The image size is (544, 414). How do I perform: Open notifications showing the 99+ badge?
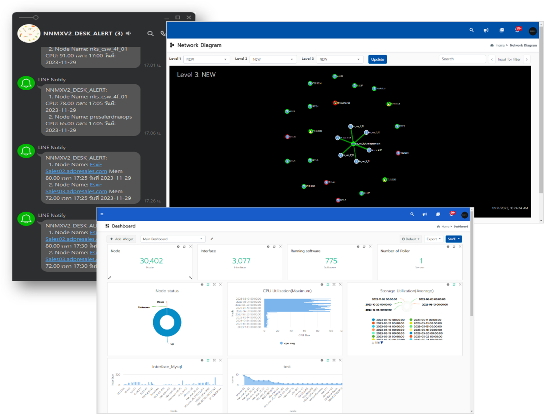pyautogui.click(x=517, y=30)
